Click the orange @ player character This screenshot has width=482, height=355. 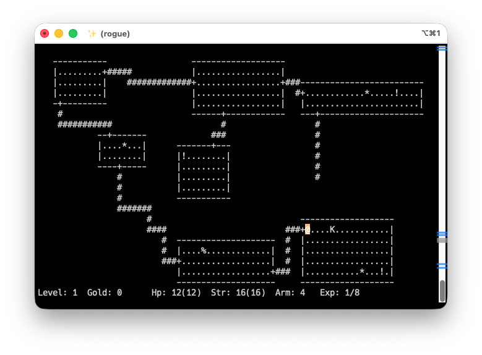[x=308, y=229]
